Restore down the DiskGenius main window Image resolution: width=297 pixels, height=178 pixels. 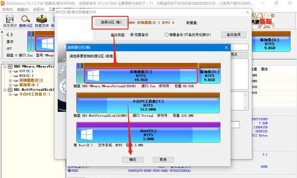pos(277,3)
